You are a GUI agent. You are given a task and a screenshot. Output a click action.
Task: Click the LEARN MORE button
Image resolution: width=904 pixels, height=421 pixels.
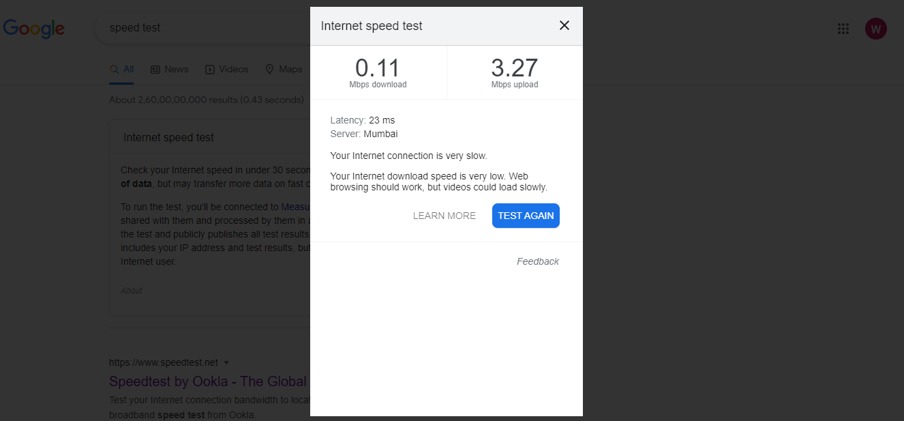coord(445,216)
